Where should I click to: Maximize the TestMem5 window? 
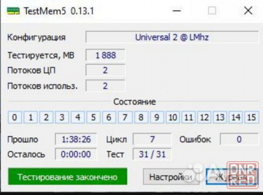pos(212,11)
